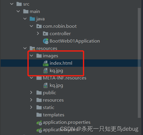The height and width of the screenshot is (135, 143).
Task: Expand the controller package
Action: (x=38, y=33)
